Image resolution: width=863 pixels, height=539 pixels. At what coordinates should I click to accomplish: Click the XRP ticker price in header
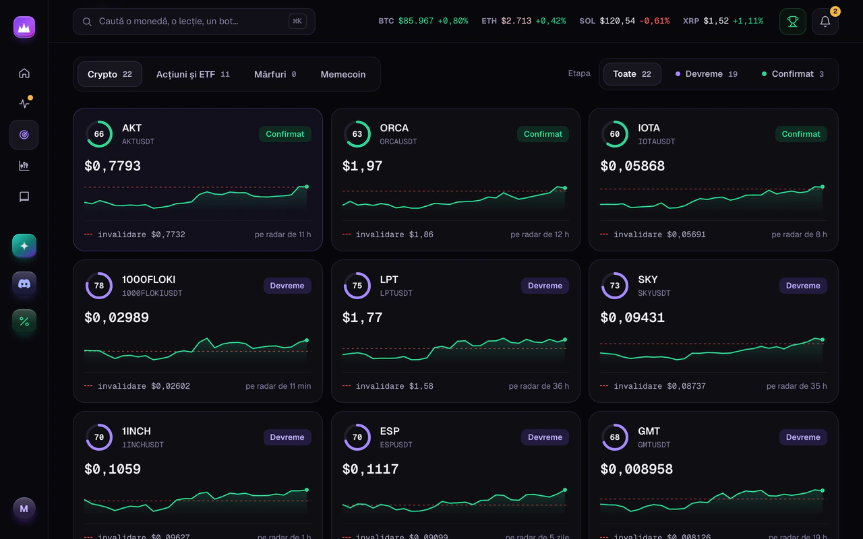coord(723,21)
